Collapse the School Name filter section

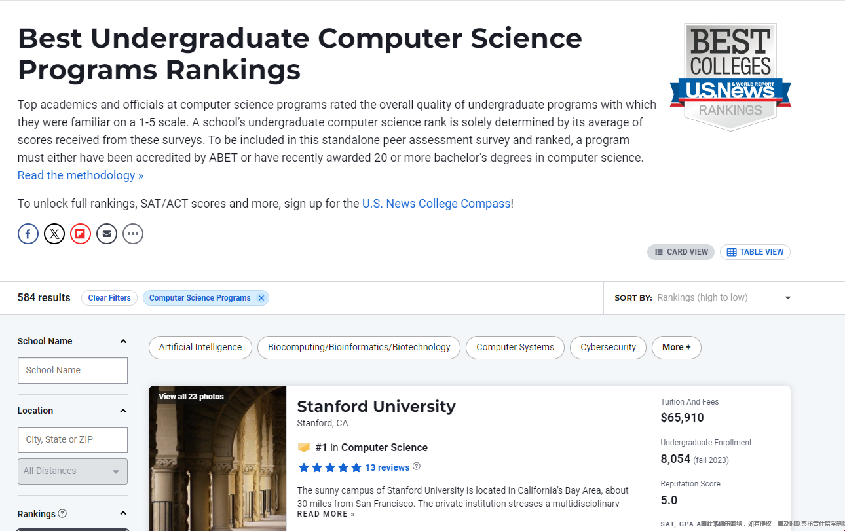click(123, 341)
